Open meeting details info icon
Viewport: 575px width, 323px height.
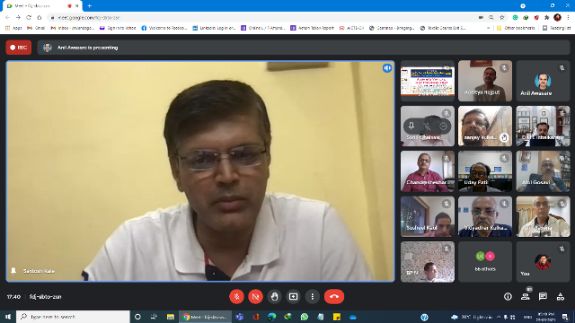coord(508,297)
